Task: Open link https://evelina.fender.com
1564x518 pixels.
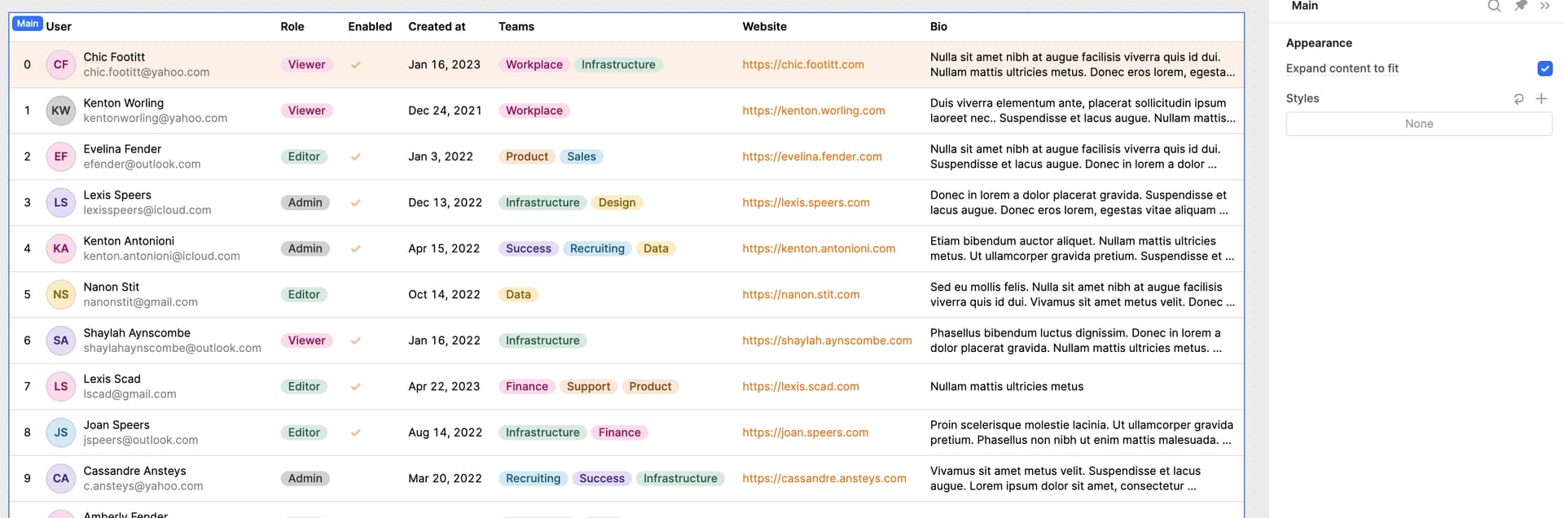Action: point(812,156)
